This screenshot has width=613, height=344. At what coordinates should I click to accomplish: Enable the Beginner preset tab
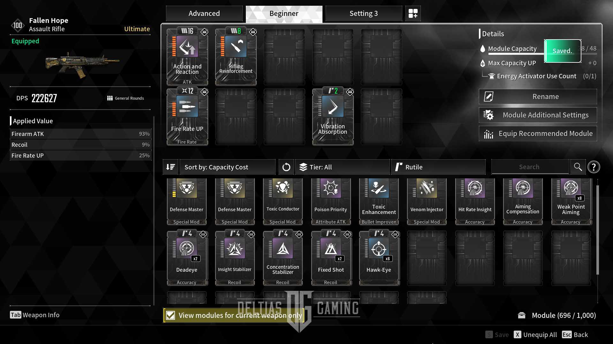(284, 13)
